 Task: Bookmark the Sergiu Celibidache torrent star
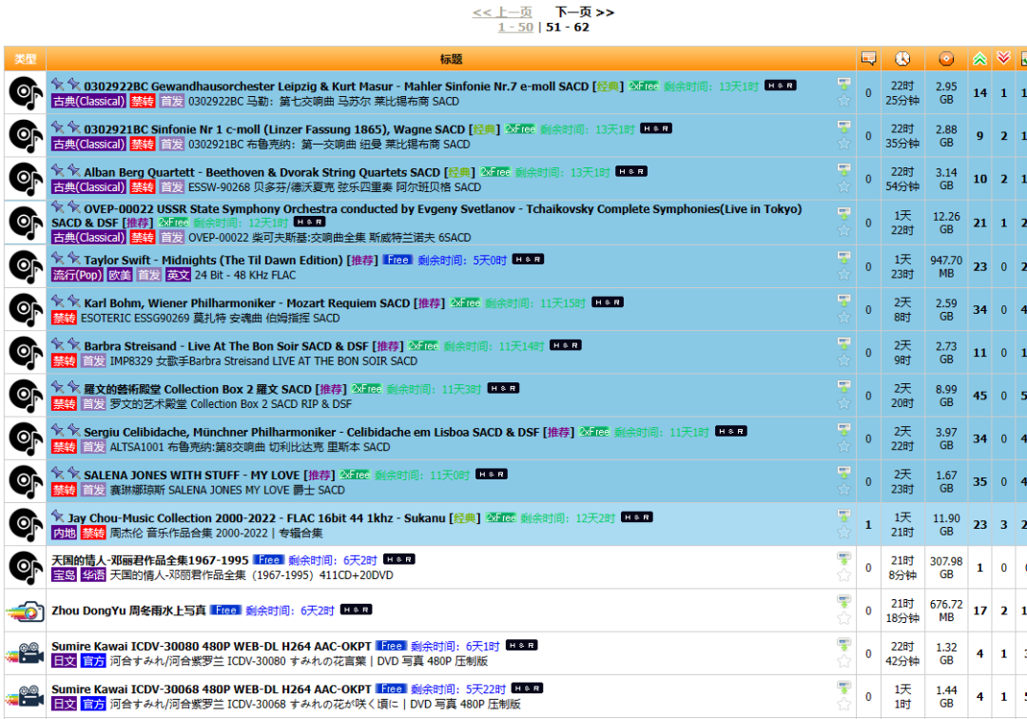[843, 447]
